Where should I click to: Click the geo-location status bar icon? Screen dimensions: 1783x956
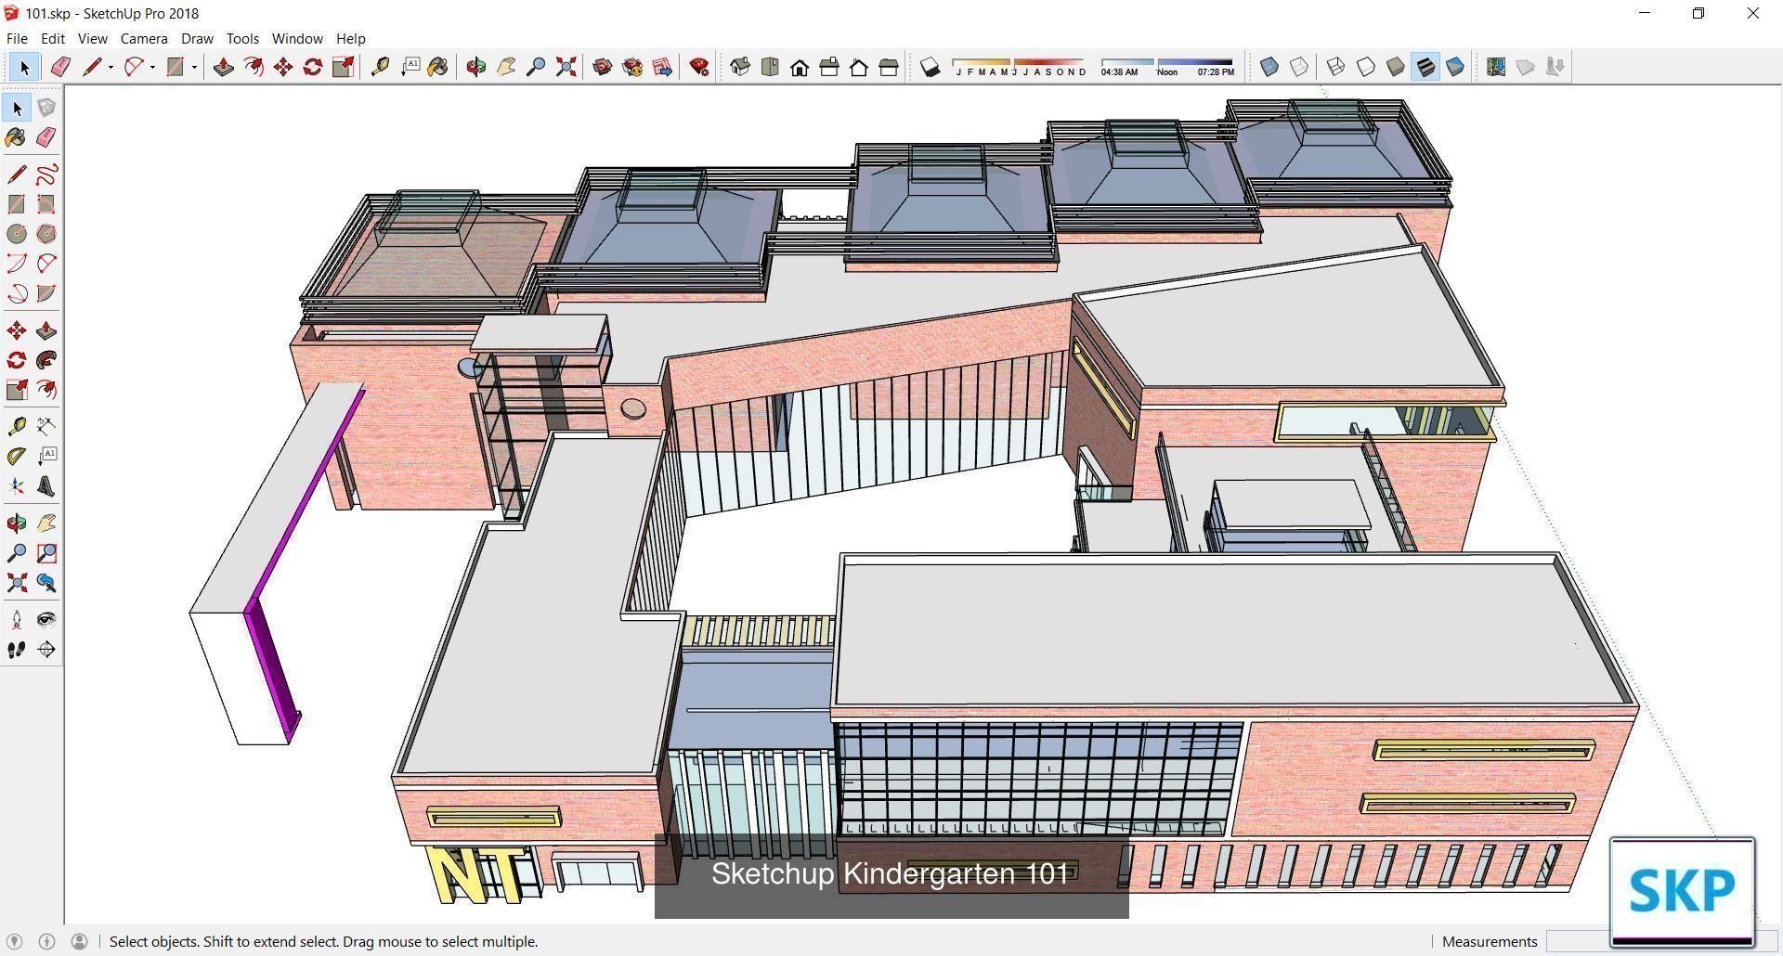(14, 941)
